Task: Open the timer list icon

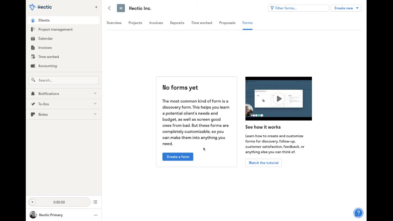Action: tap(95, 202)
